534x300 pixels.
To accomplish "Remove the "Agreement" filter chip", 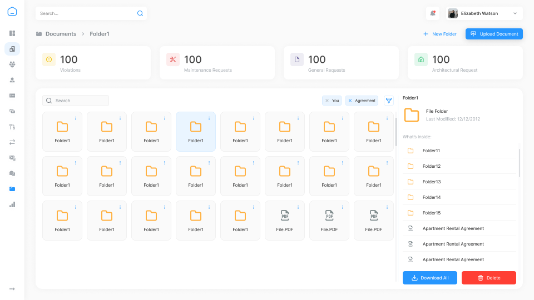I will tap(350, 101).
